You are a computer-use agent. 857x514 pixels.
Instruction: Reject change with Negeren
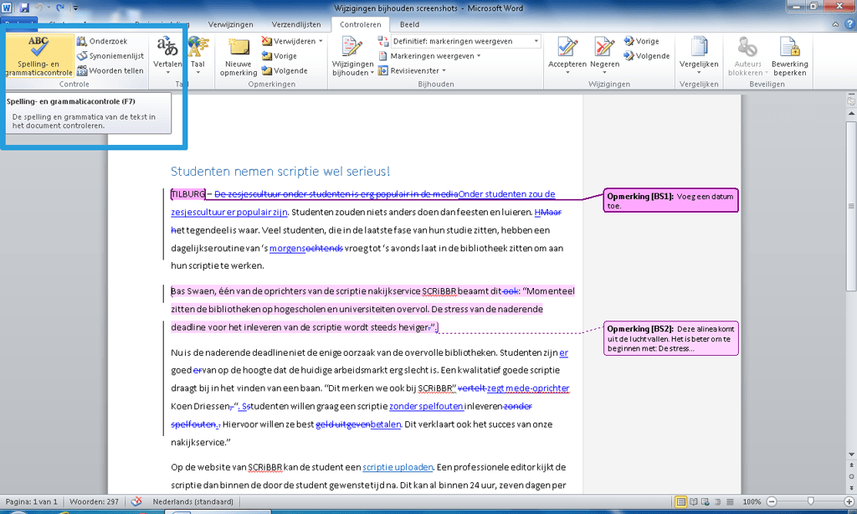[604, 50]
